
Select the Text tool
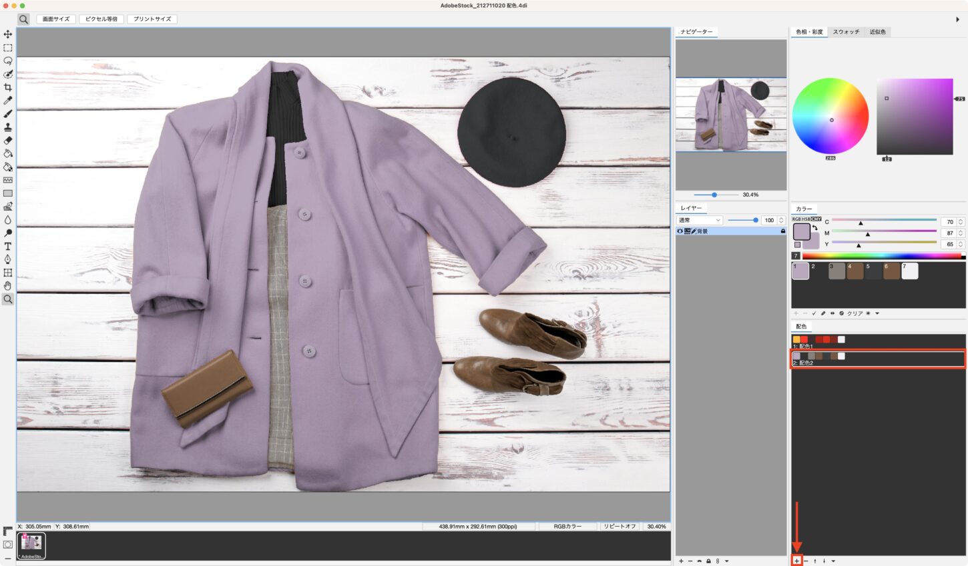[x=8, y=246]
